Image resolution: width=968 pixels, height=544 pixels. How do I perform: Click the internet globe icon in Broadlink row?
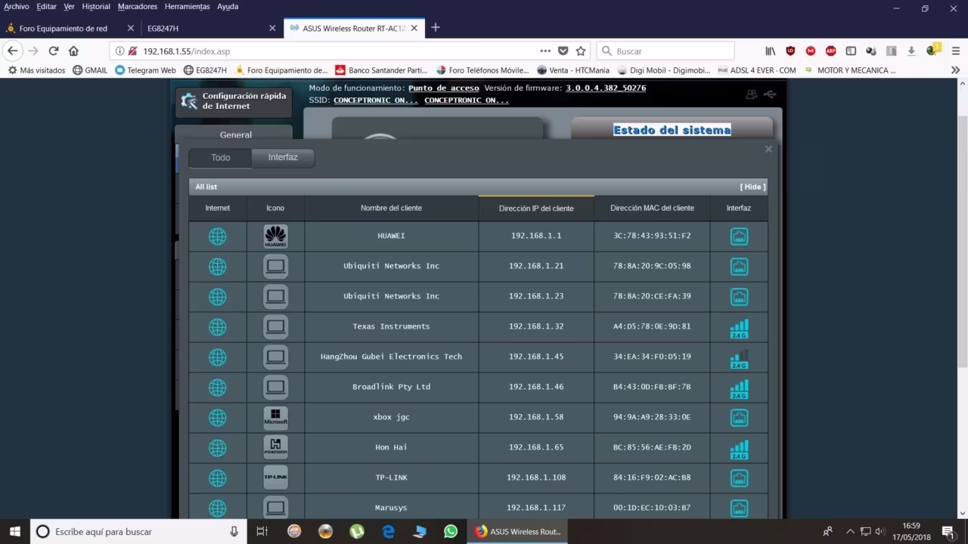(x=217, y=388)
